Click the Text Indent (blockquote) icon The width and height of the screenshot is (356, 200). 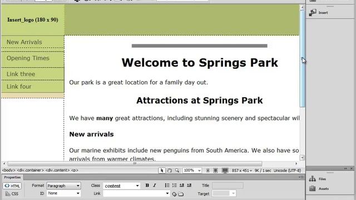(x=189, y=185)
